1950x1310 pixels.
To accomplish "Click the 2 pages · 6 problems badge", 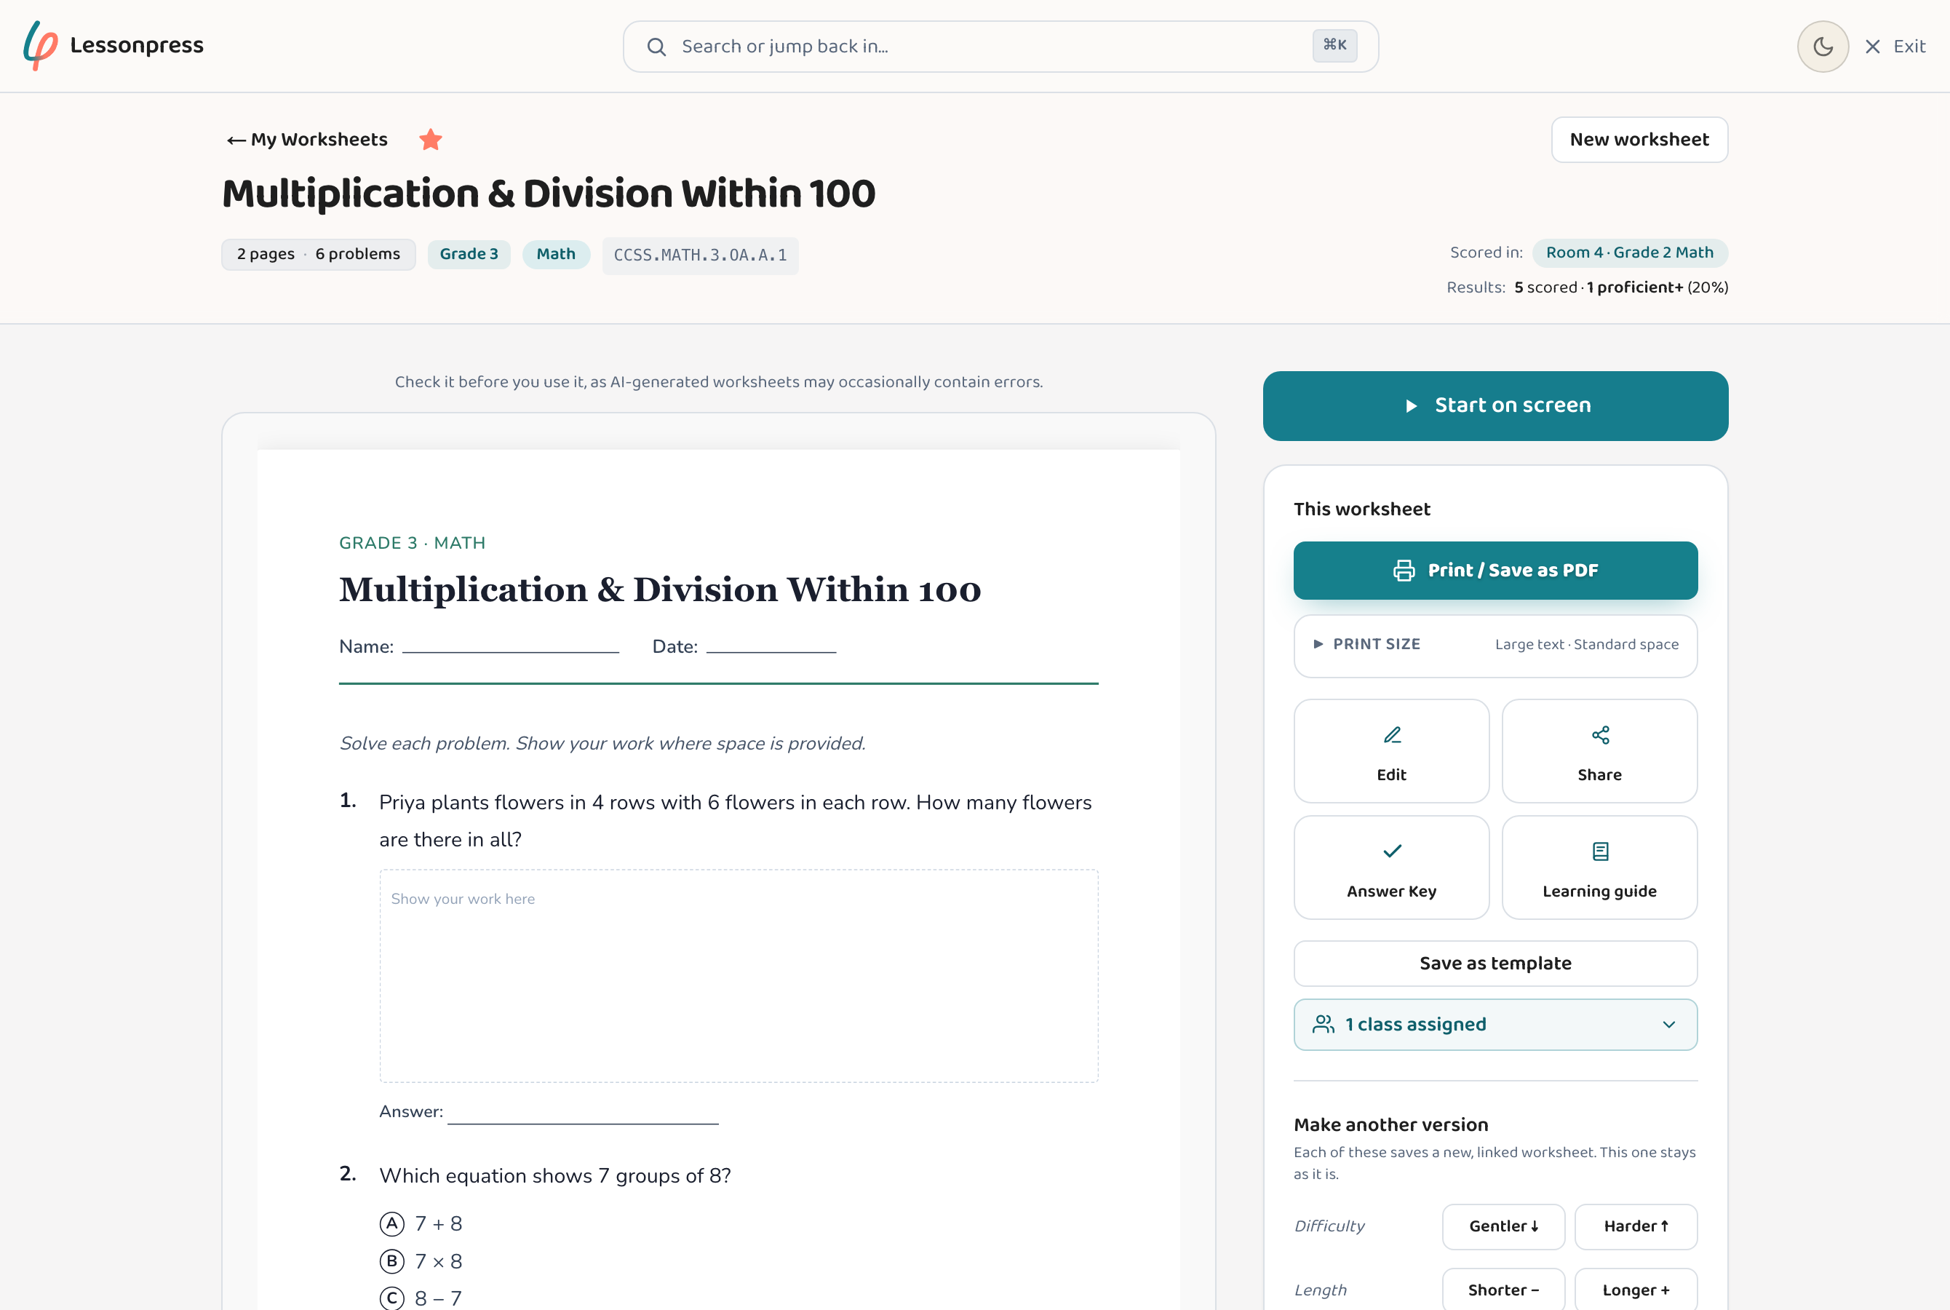I will (318, 254).
